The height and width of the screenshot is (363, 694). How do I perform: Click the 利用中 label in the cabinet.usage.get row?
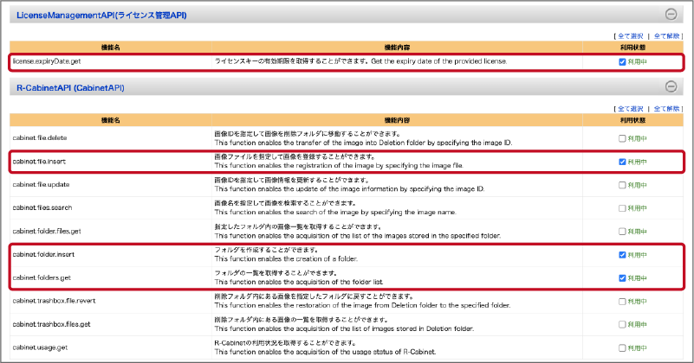coord(638,348)
